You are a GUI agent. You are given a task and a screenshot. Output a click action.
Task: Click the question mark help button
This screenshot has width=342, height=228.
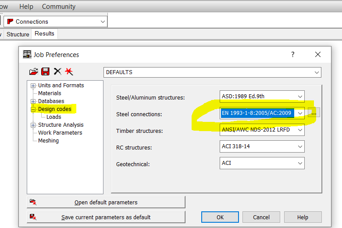tap(293, 54)
